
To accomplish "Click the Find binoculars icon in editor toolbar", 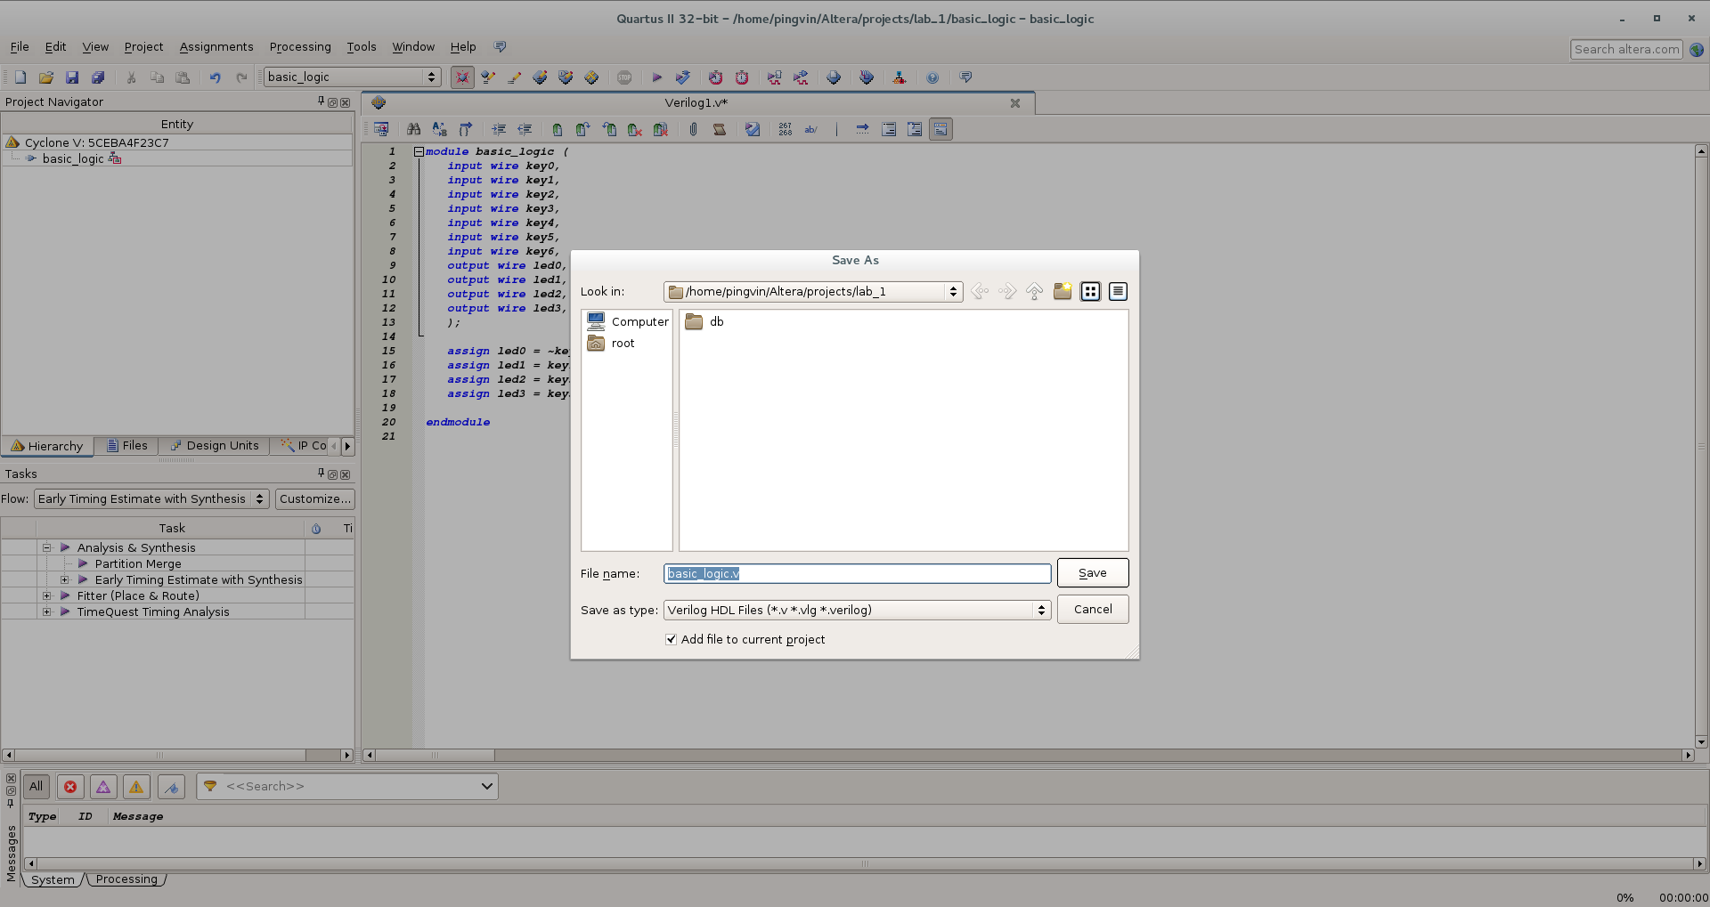I will click(x=413, y=129).
